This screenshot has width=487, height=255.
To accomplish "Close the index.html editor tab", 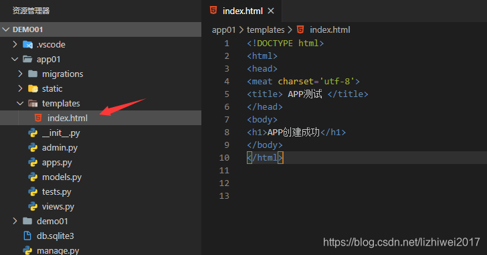I will pos(271,11).
